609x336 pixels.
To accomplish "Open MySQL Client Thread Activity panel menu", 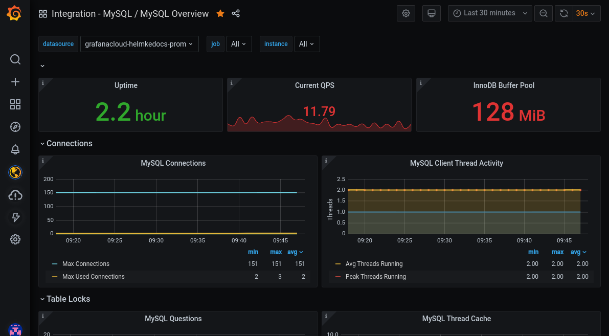I will [456, 163].
